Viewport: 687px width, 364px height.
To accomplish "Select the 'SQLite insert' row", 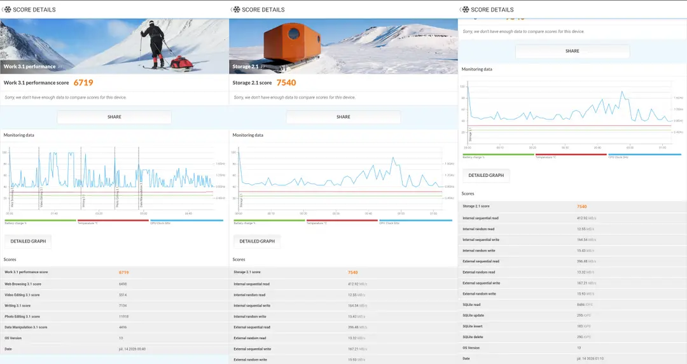I will point(572,326).
